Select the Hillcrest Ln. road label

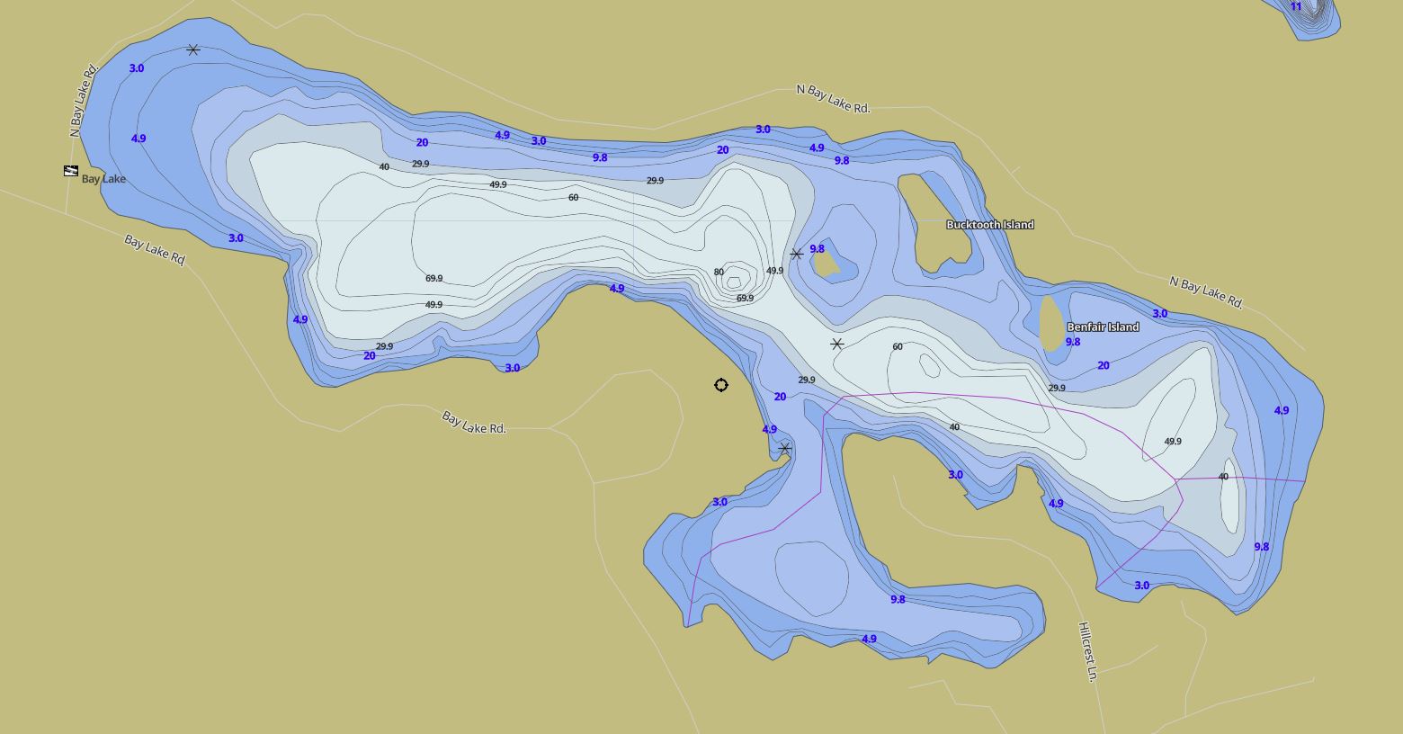click(1088, 651)
